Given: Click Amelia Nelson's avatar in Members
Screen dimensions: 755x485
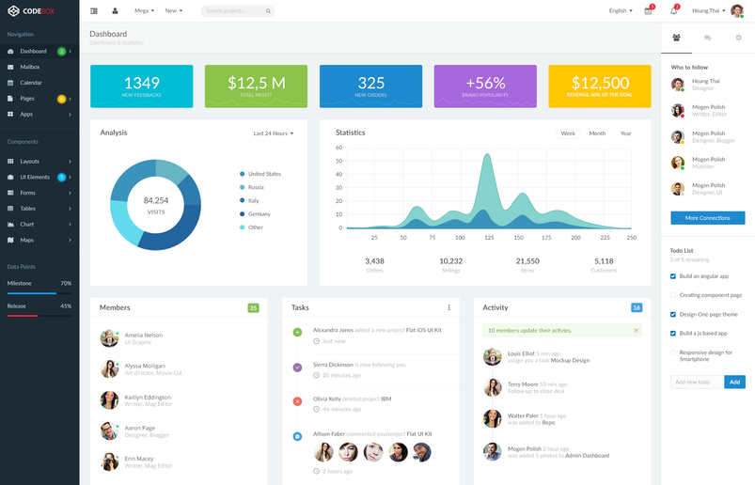Looking at the screenshot, I should 109,338.
